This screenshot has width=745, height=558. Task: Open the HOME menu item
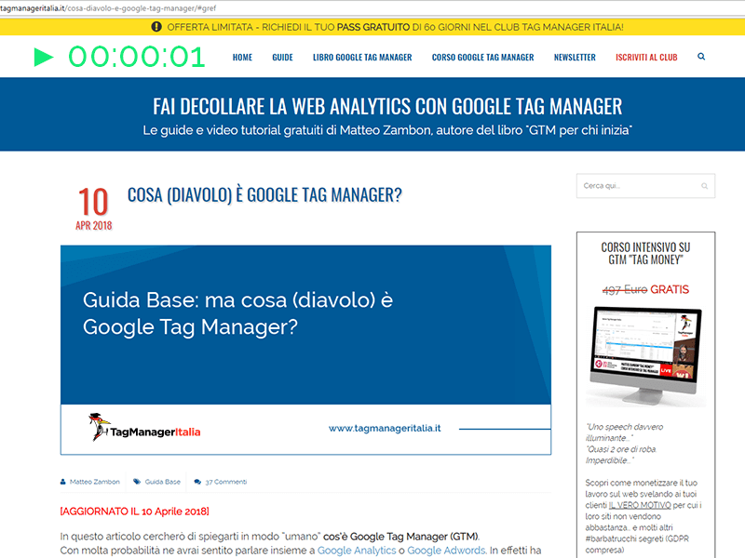click(x=242, y=58)
